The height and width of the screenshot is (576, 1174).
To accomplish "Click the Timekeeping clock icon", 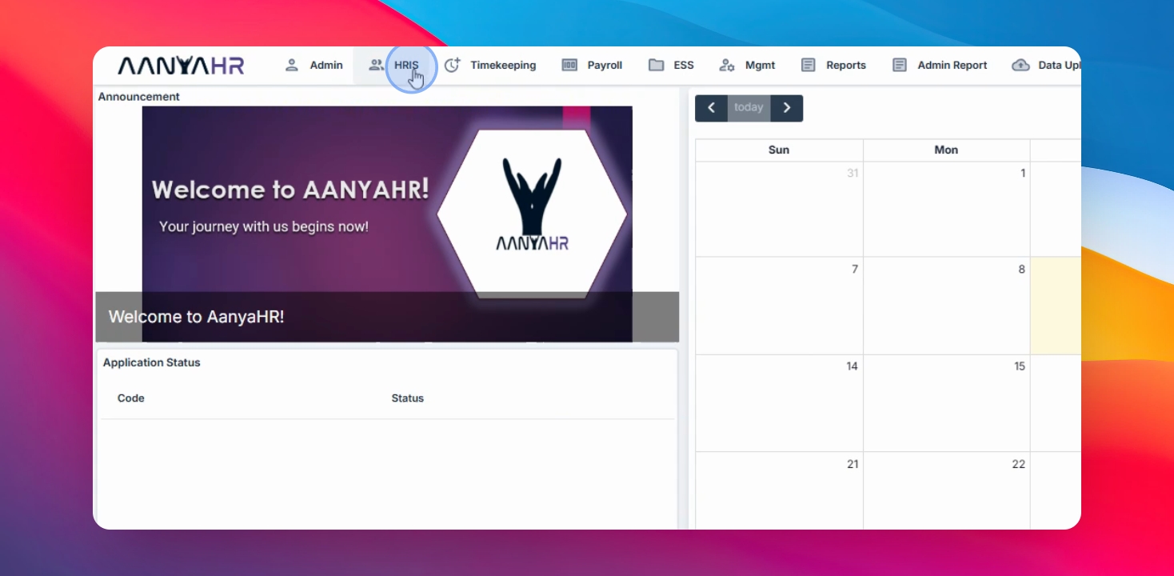I will 453,66.
